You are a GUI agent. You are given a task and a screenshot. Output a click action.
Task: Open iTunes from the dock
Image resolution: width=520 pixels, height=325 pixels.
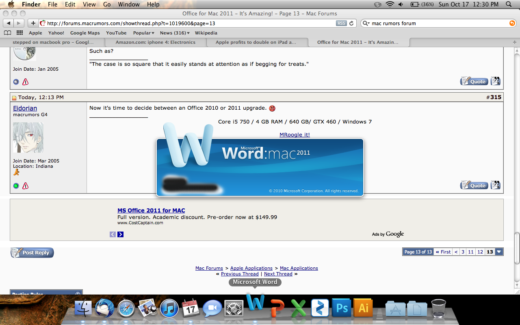169,308
